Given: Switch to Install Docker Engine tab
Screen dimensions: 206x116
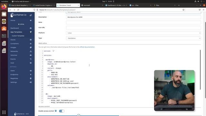Looking at the screenshot, I should click(44, 5).
